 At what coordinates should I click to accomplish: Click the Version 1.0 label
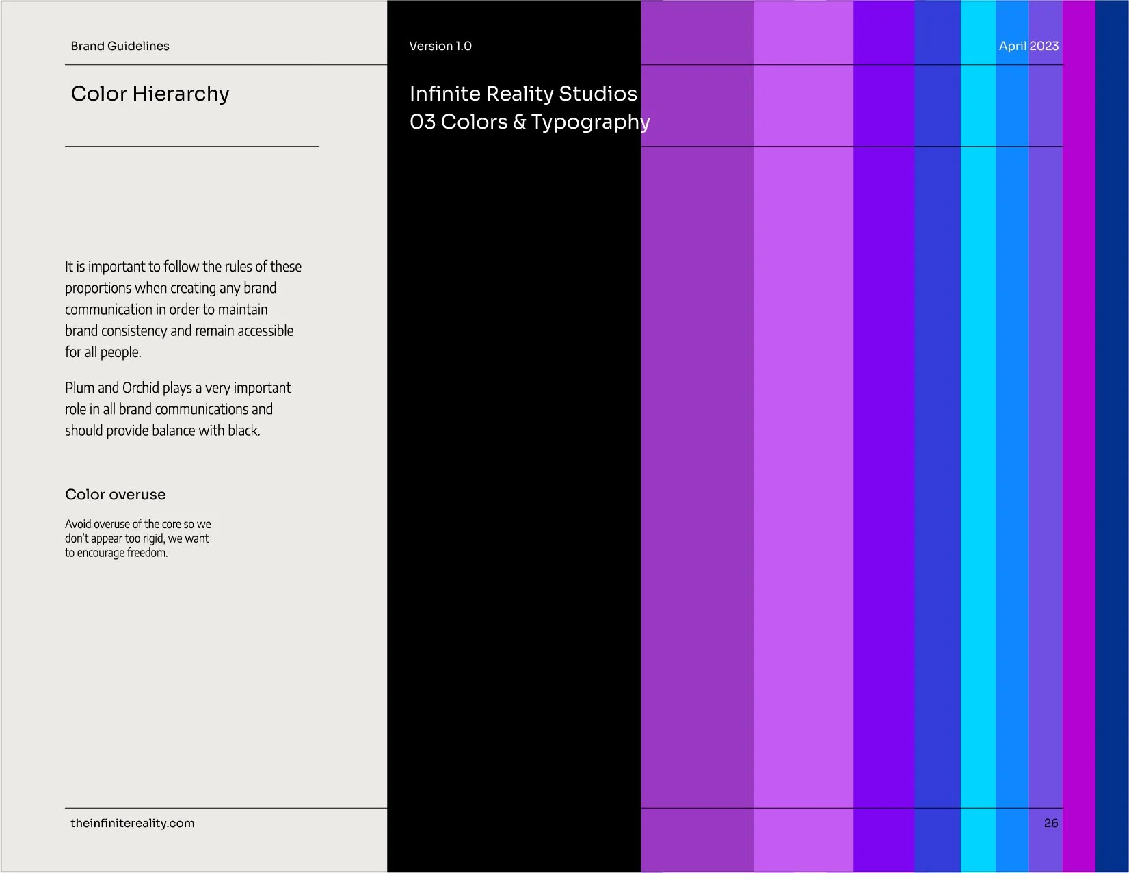click(440, 46)
